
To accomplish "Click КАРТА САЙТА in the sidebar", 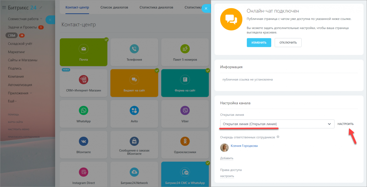I will click(15, 122).
